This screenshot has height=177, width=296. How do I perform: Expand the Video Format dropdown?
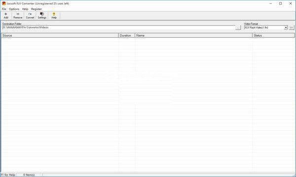[x=286, y=28]
